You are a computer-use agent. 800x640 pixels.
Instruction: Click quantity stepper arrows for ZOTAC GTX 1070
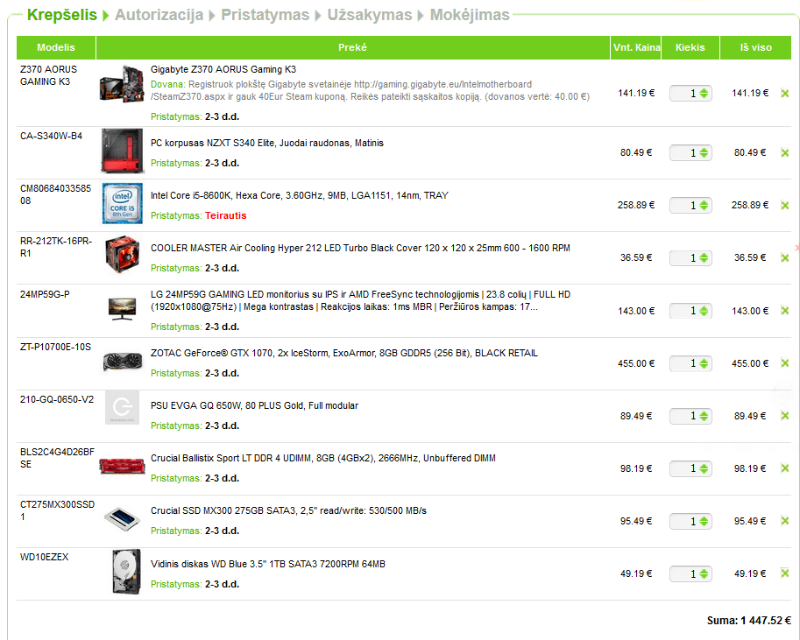(x=704, y=363)
